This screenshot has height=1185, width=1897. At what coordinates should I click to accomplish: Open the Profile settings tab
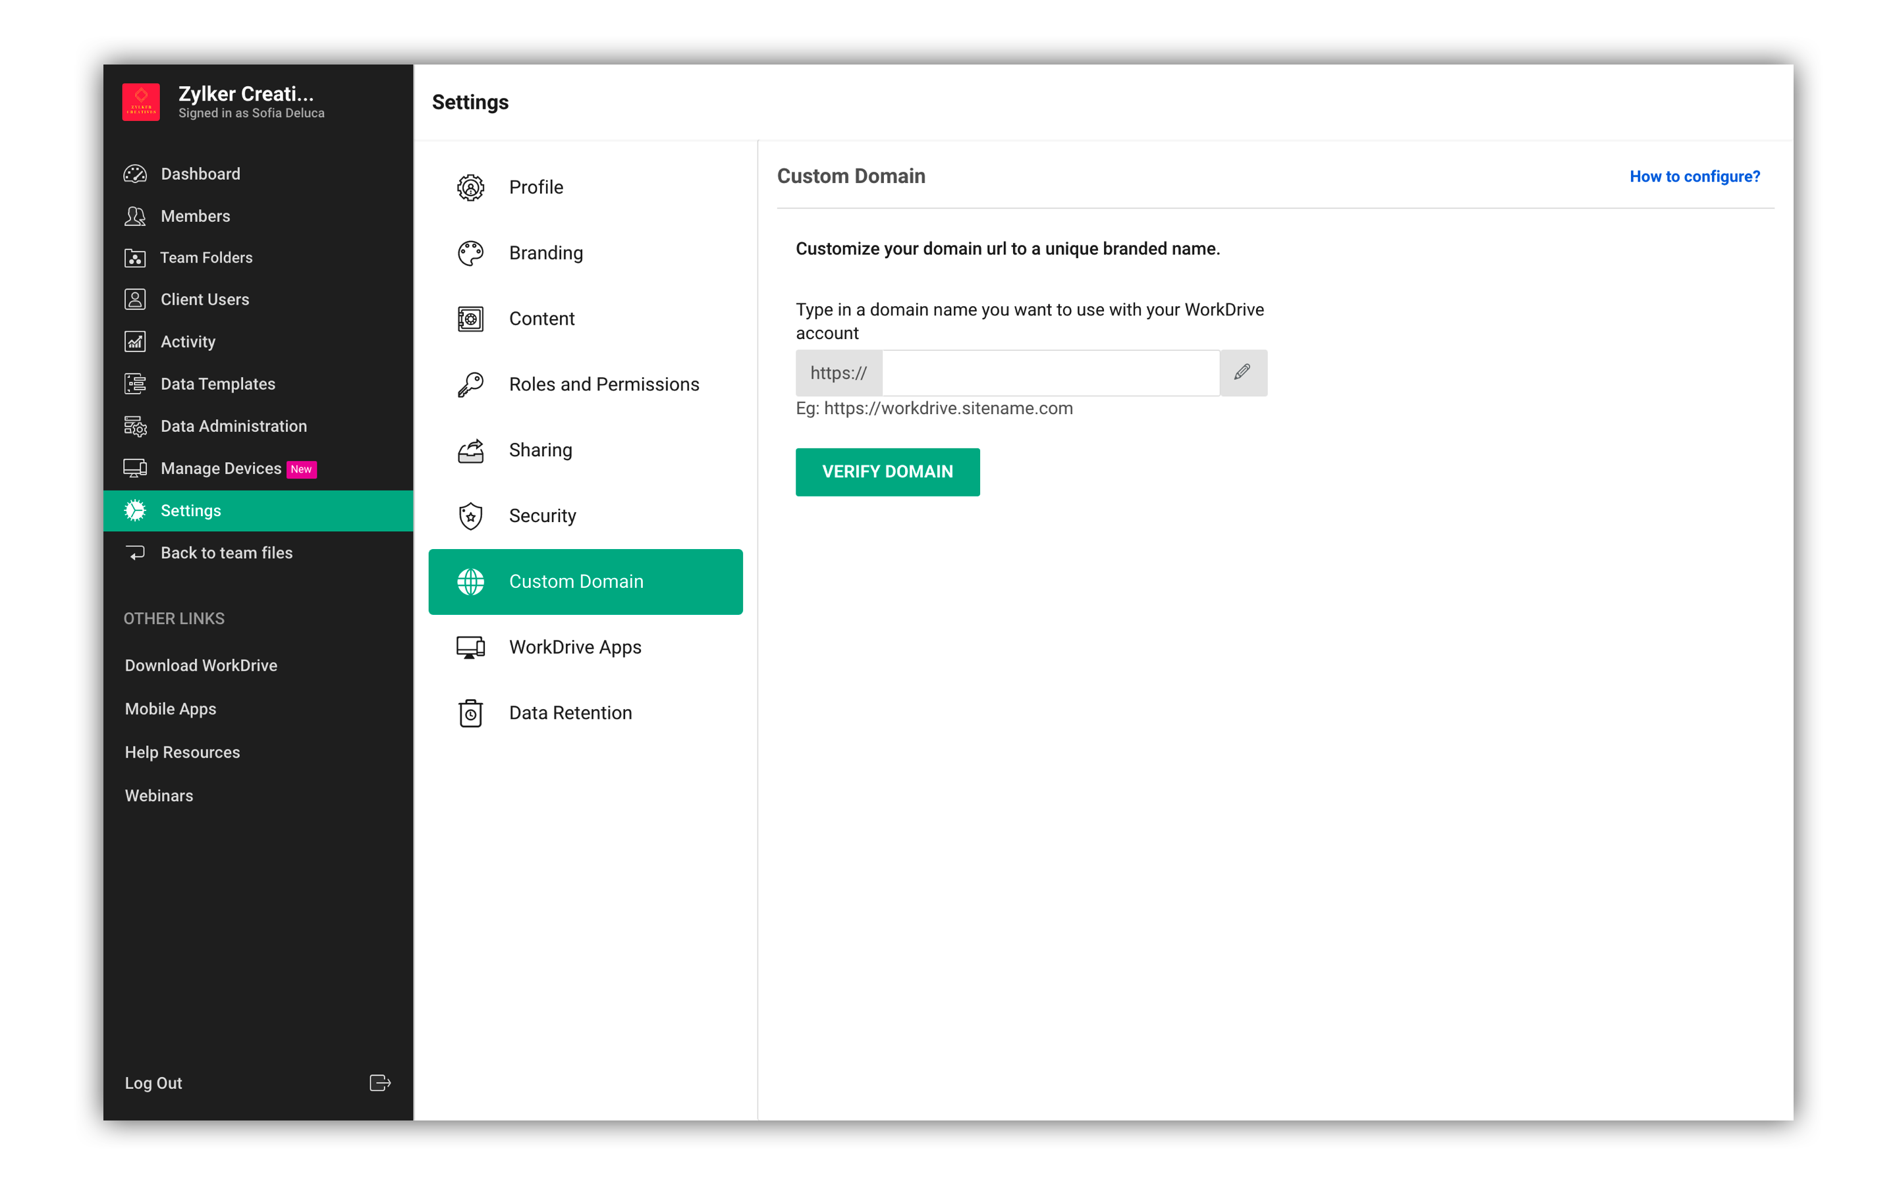point(536,188)
